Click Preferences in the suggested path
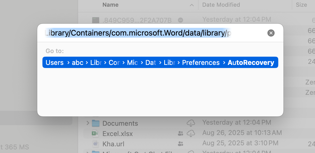The height and width of the screenshot is (153, 315). pyautogui.click(x=201, y=62)
